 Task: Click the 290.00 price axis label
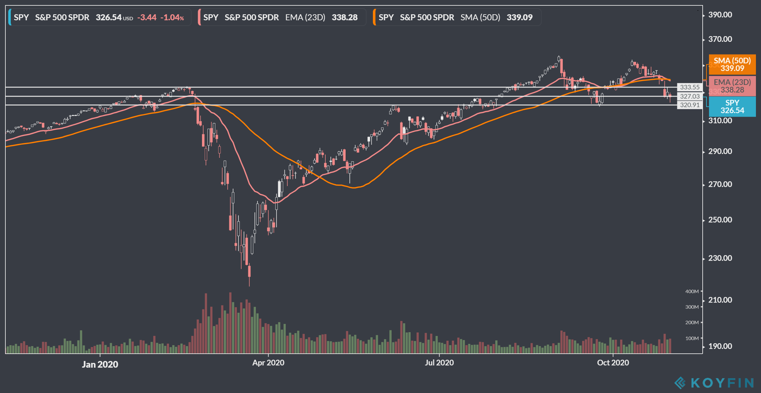720,151
